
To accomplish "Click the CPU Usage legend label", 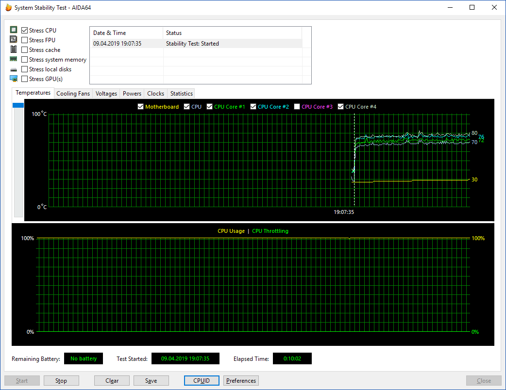I will (x=231, y=231).
